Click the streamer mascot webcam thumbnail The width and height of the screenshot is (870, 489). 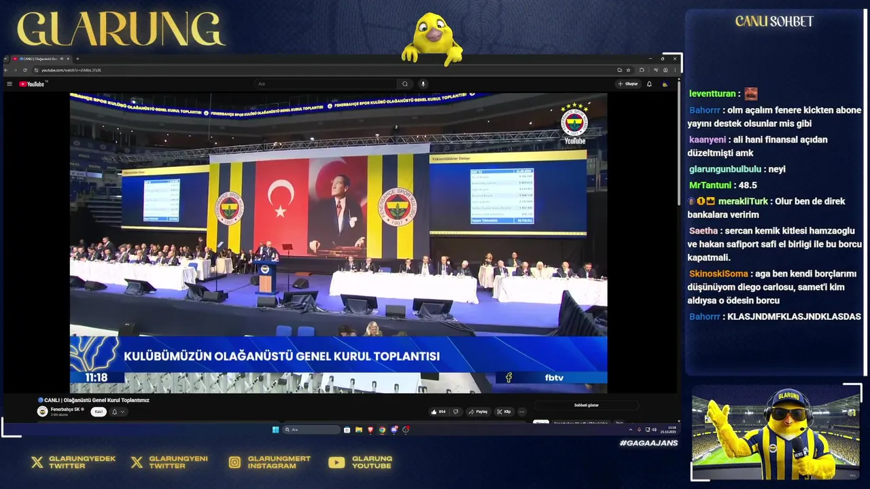click(x=776, y=432)
